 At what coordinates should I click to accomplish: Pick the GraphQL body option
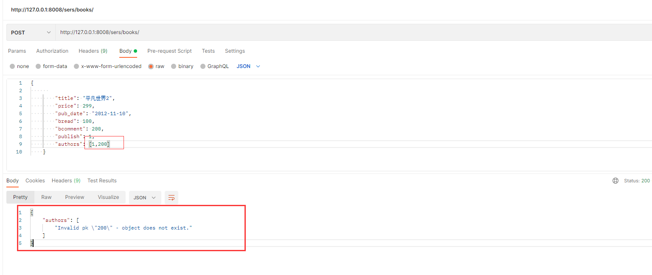click(x=203, y=66)
